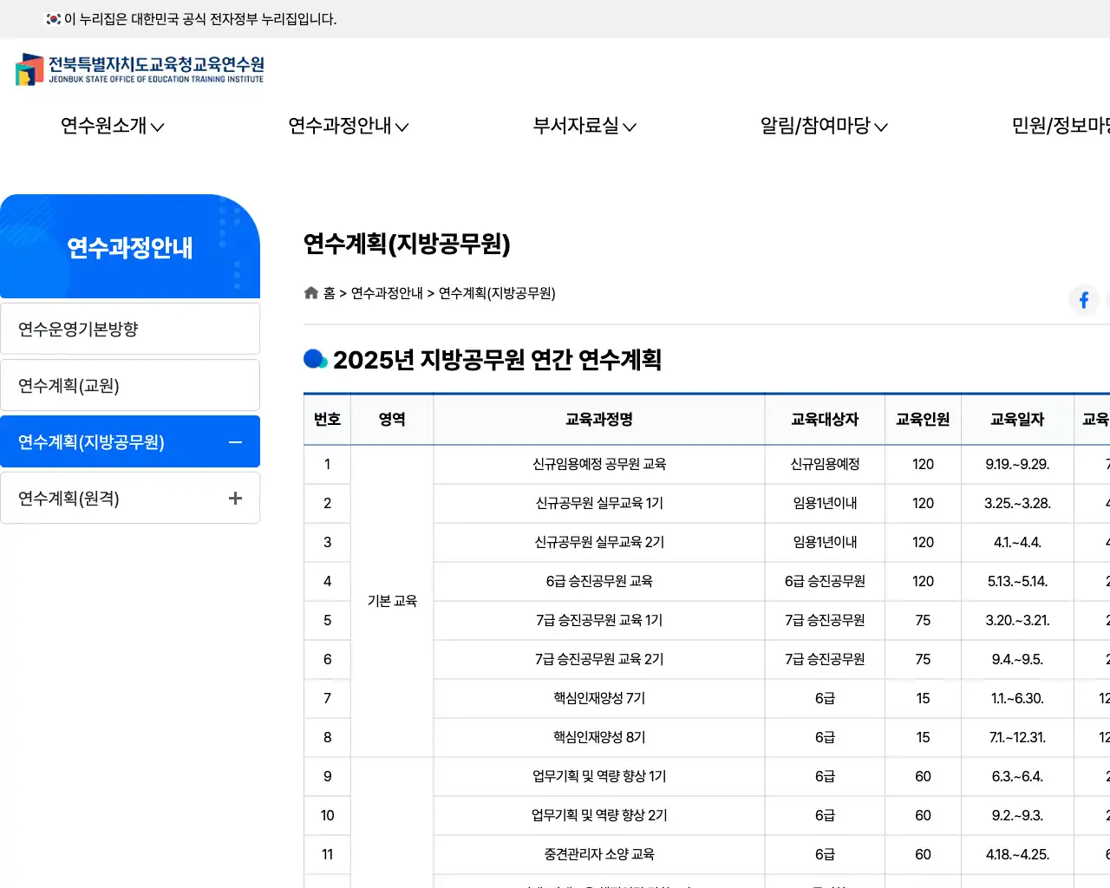Click 신규임용예정 target cell

click(825, 464)
